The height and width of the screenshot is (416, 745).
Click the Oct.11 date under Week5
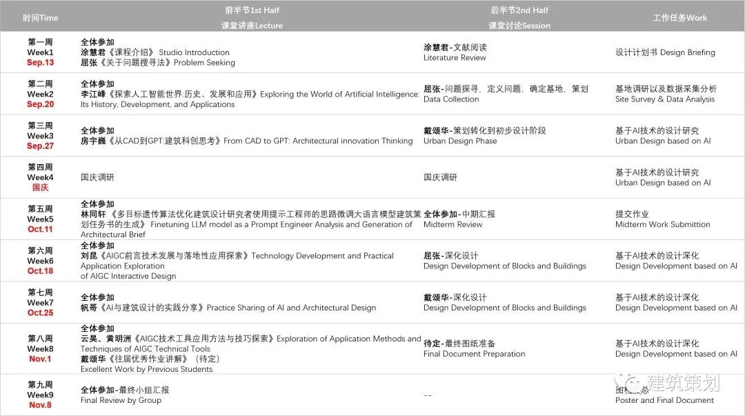[40, 230]
